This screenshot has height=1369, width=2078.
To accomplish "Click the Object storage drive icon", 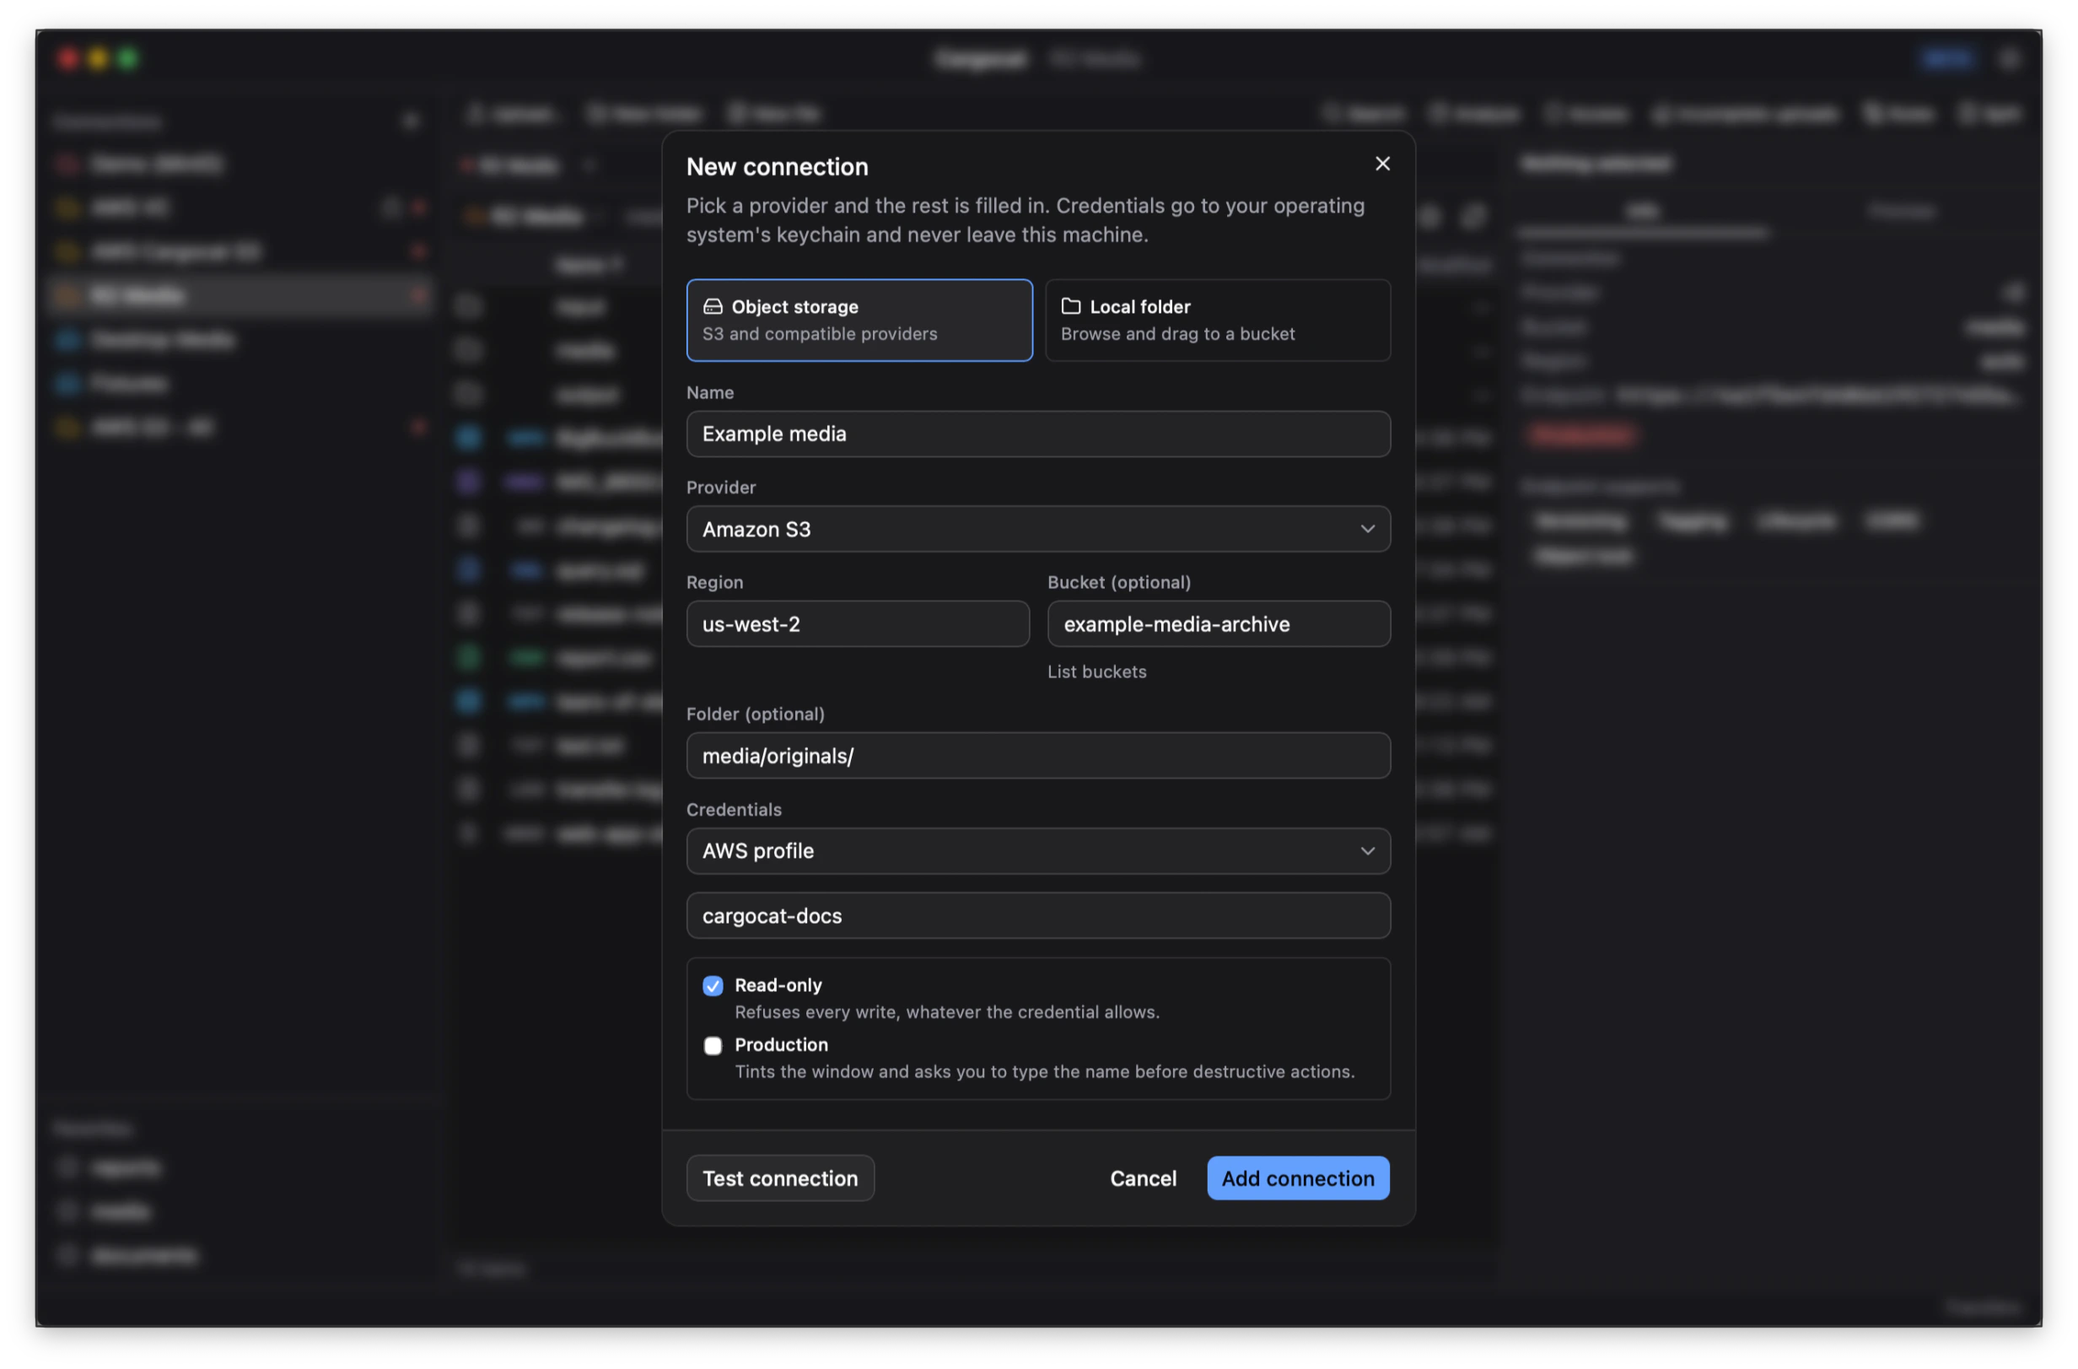I will click(713, 306).
